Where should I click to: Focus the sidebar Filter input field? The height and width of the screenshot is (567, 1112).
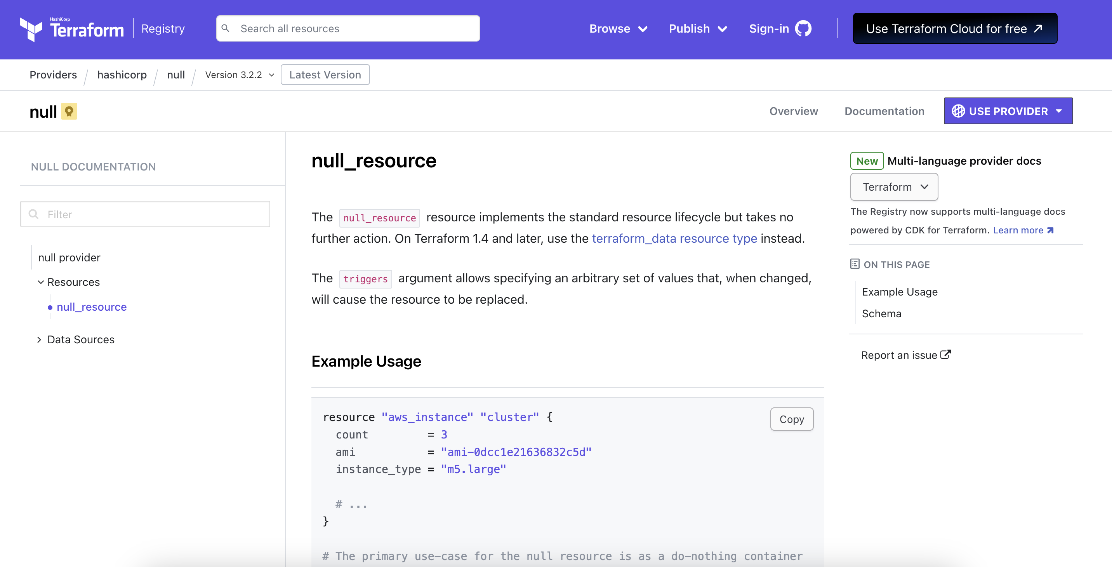pos(145,214)
